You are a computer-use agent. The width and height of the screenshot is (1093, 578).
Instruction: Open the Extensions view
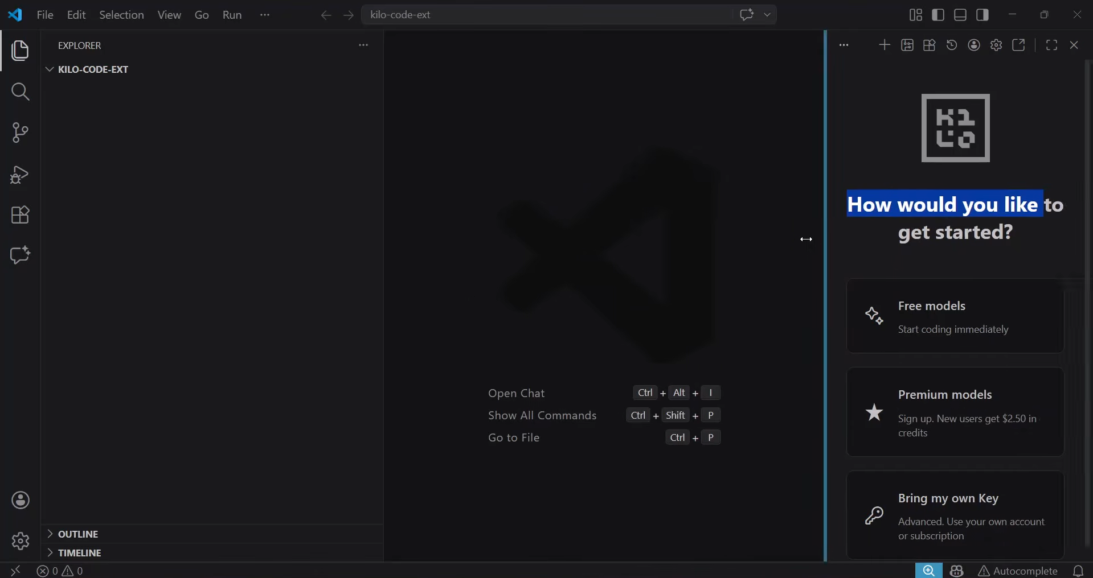tap(21, 215)
